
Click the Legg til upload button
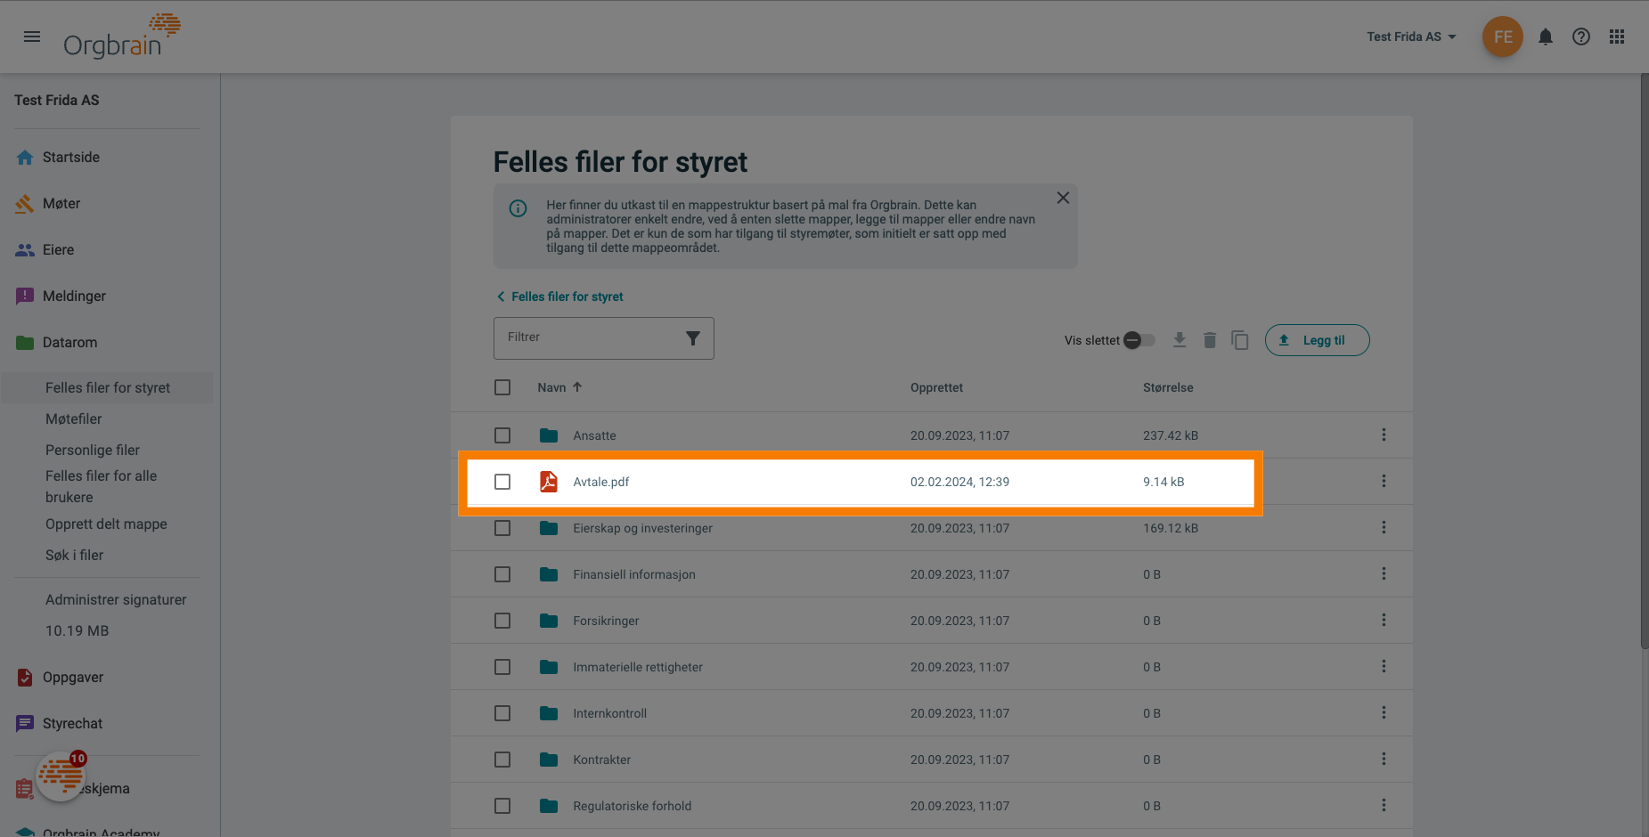[1317, 340]
